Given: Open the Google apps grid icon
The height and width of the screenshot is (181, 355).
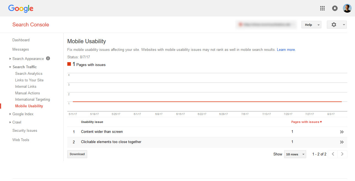Looking at the screenshot, I should click(x=322, y=8).
